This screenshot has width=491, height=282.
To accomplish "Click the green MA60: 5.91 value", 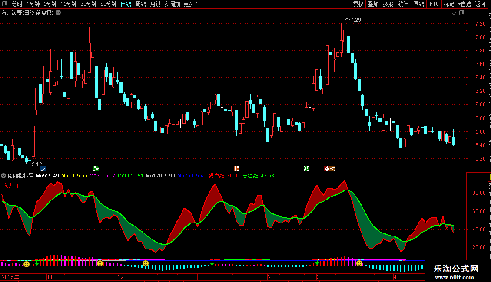I will [131, 176].
